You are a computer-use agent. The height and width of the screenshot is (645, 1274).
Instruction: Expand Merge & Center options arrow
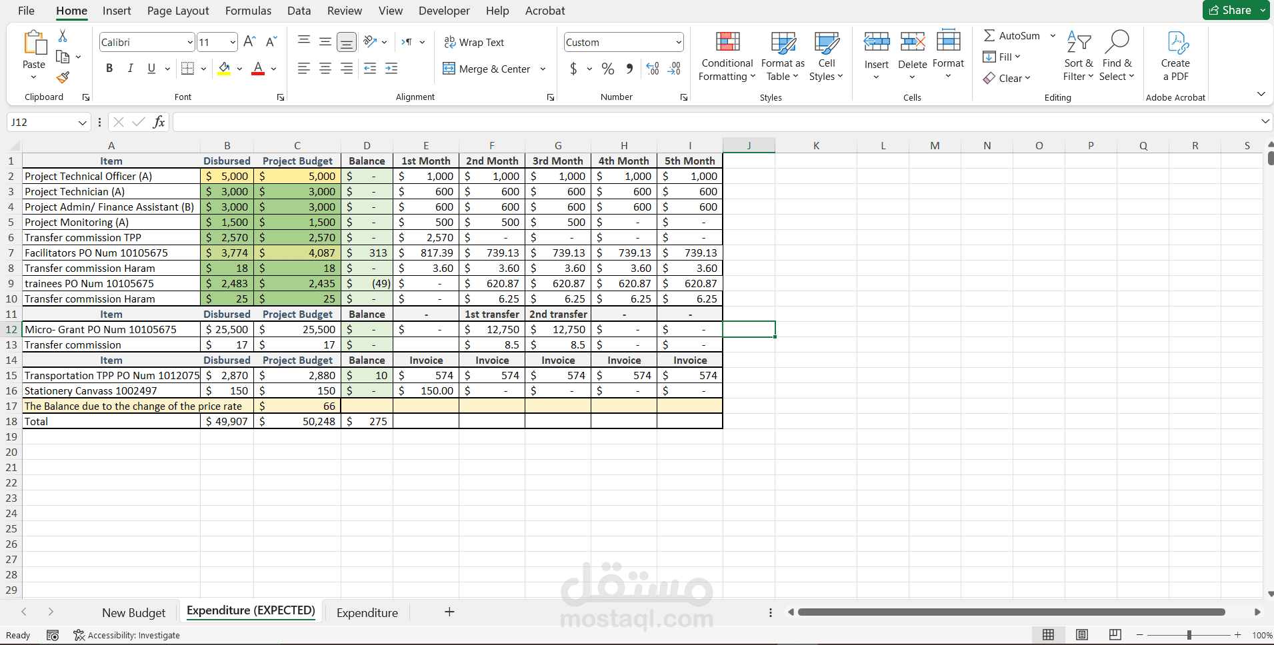[543, 69]
